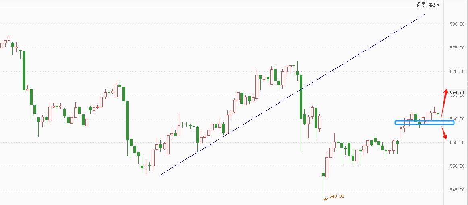Screen dimensions: 468x205
Task: Click the 580.00 price axis label
Action: coord(457,24)
